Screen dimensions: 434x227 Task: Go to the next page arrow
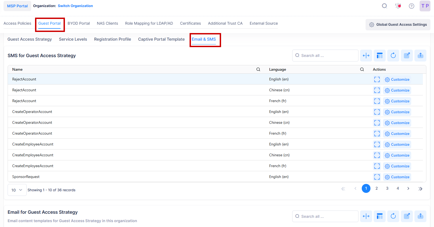408,189
